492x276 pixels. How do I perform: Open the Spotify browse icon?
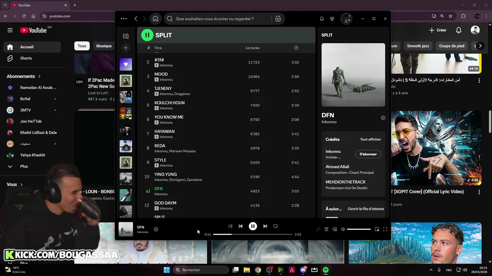[278, 18]
